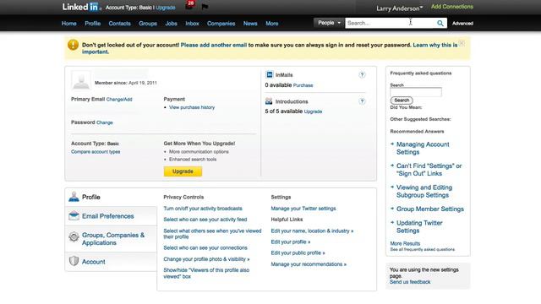This screenshot has width=541, height=304.
Task: Click Manage your recommendations link
Action: point(309,264)
